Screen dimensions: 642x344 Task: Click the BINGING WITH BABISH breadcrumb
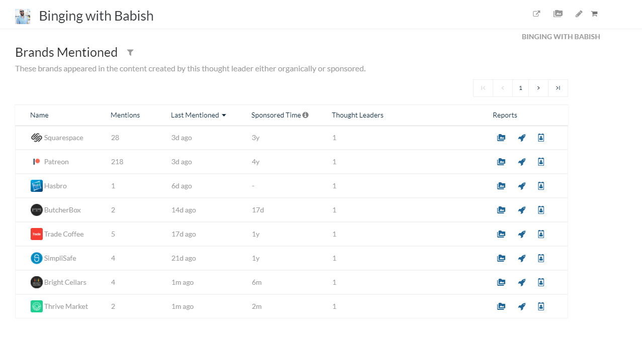pyautogui.click(x=561, y=37)
